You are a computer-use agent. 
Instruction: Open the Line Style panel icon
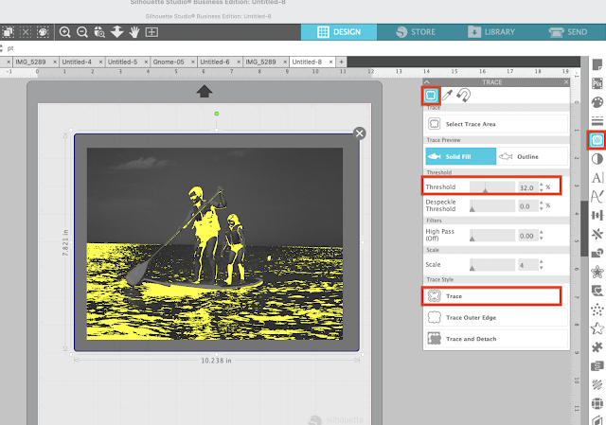click(597, 121)
